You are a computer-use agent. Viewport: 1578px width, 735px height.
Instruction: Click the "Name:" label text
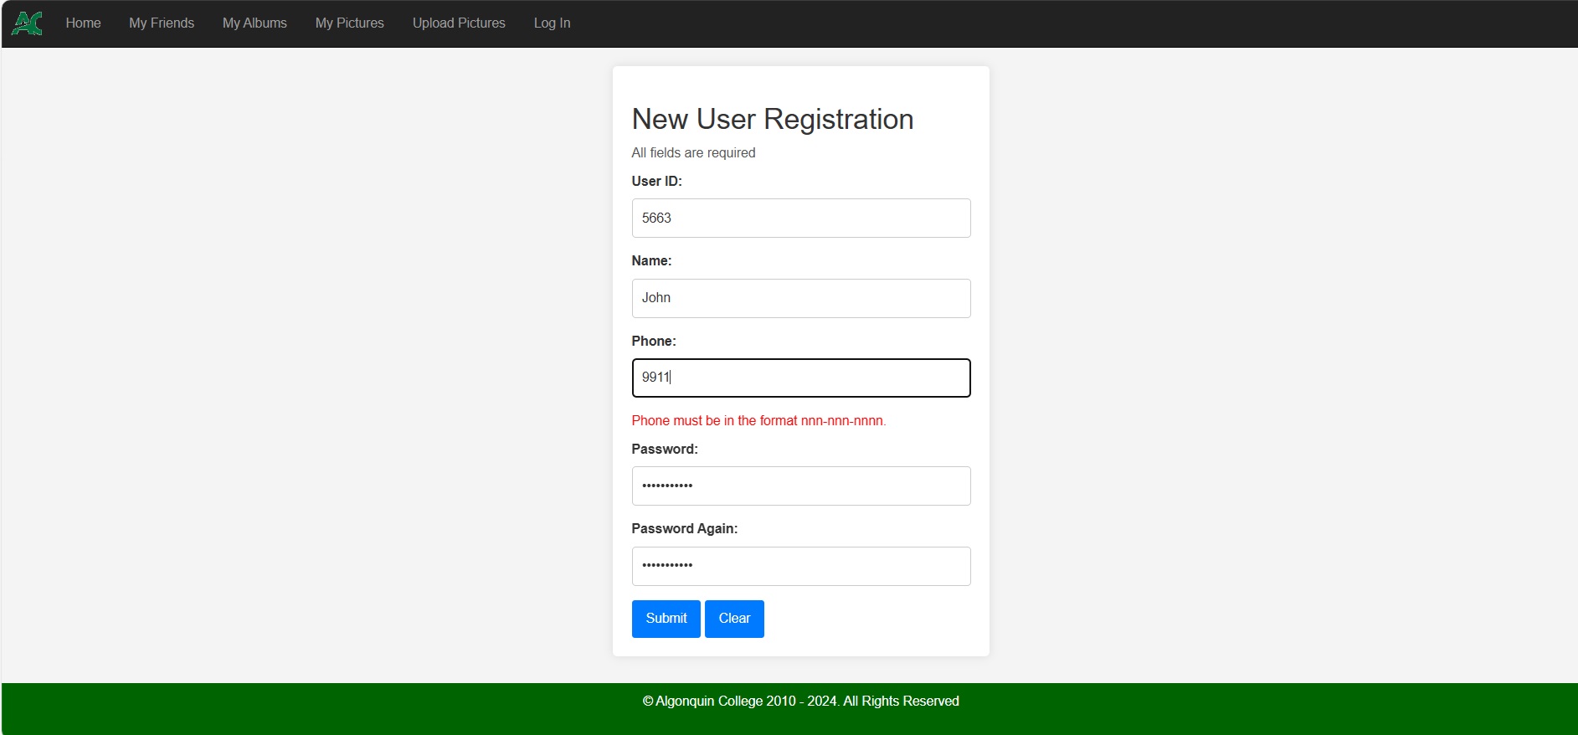(x=651, y=261)
